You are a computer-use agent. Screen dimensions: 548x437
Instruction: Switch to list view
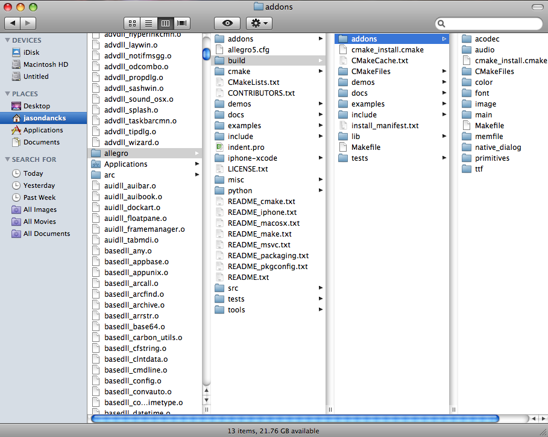click(x=148, y=23)
